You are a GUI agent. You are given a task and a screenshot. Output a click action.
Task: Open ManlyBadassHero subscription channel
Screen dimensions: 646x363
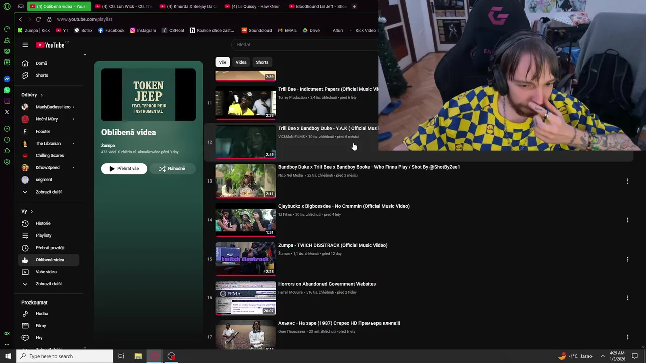click(48, 107)
